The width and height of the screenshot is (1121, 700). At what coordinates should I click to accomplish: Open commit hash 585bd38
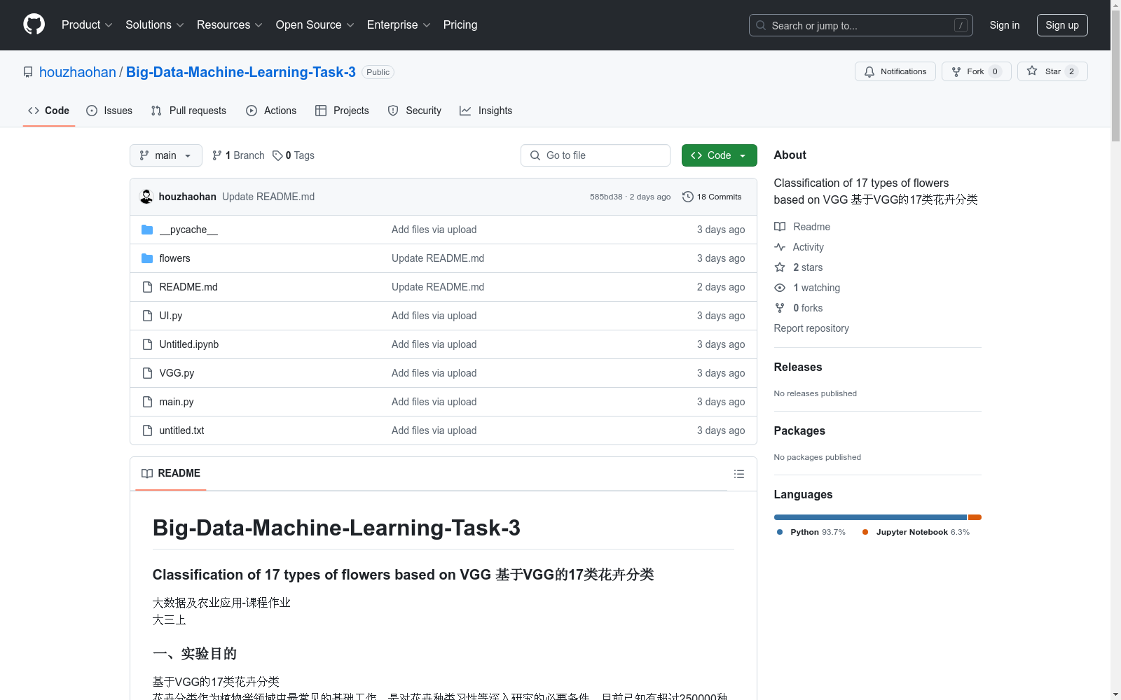[606, 197]
